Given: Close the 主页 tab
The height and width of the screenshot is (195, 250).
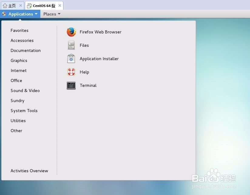Looking at the screenshot, I should click(21, 5).
